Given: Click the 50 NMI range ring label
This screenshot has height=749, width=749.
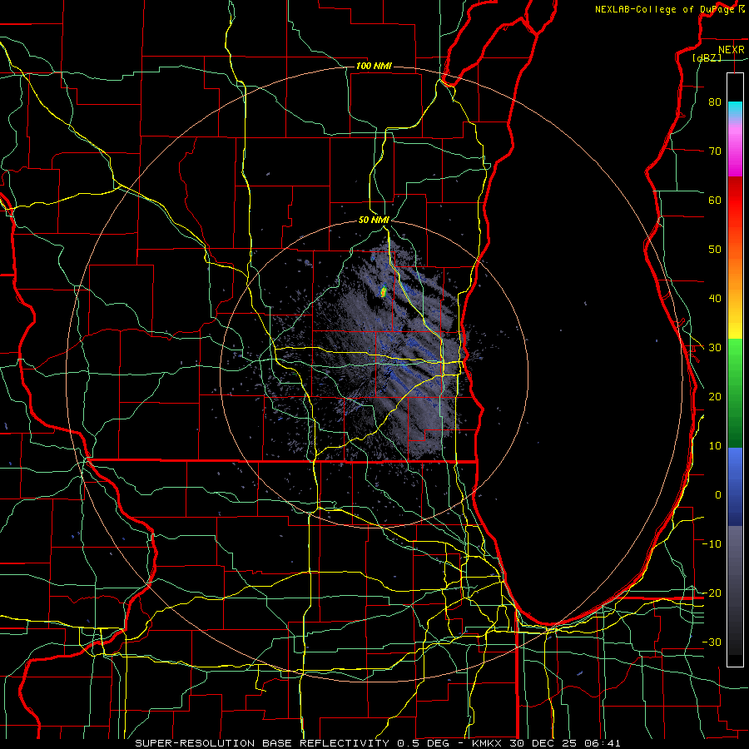Looking at the screenshot, I should (x=374, y=221).
